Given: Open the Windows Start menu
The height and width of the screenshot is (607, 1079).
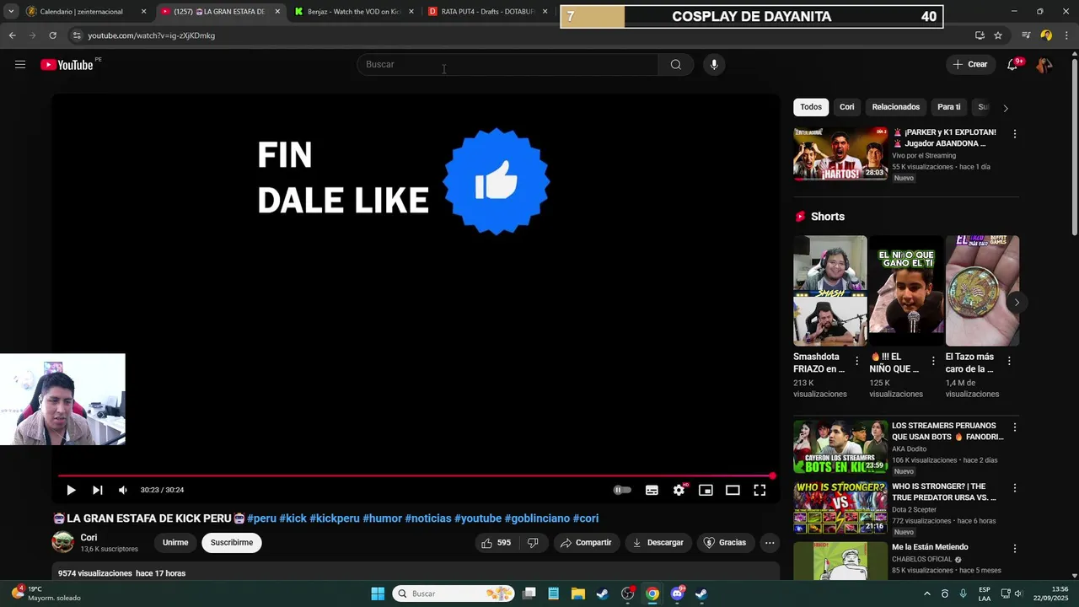Looking at the screenshot, I should point(378,594).
